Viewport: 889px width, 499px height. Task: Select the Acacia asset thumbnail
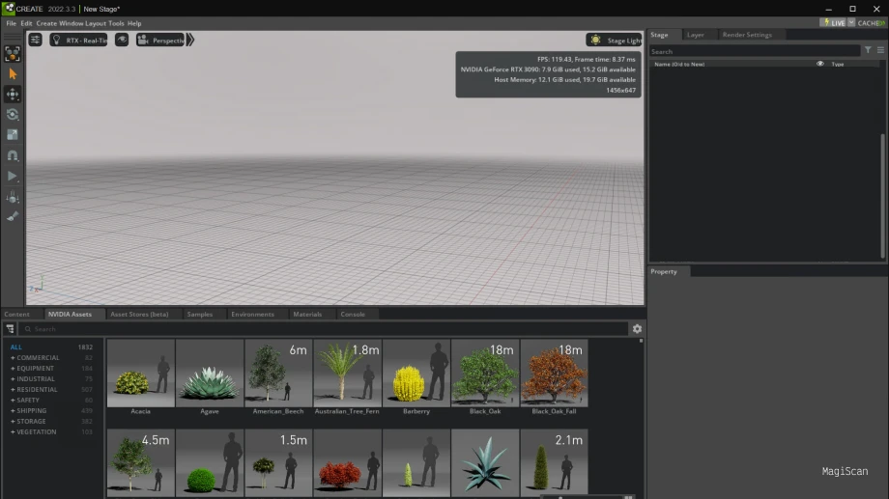[x=141, y=373]
